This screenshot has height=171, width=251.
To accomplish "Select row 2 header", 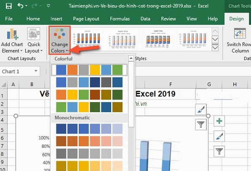I will point(3,104).
